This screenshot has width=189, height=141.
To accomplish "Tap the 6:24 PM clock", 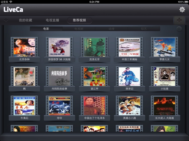I will [94, 2].
